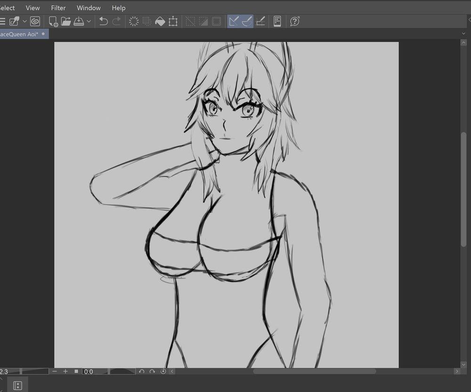Viewport: 471px width, 392px height.
Task: Open the Filter menu
Action: 58,8
